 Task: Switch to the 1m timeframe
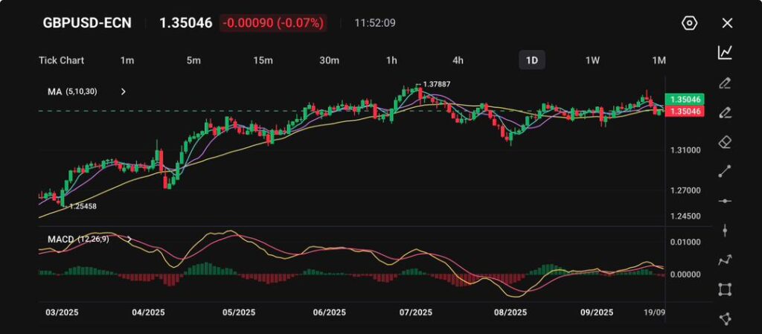coord(127,60)
